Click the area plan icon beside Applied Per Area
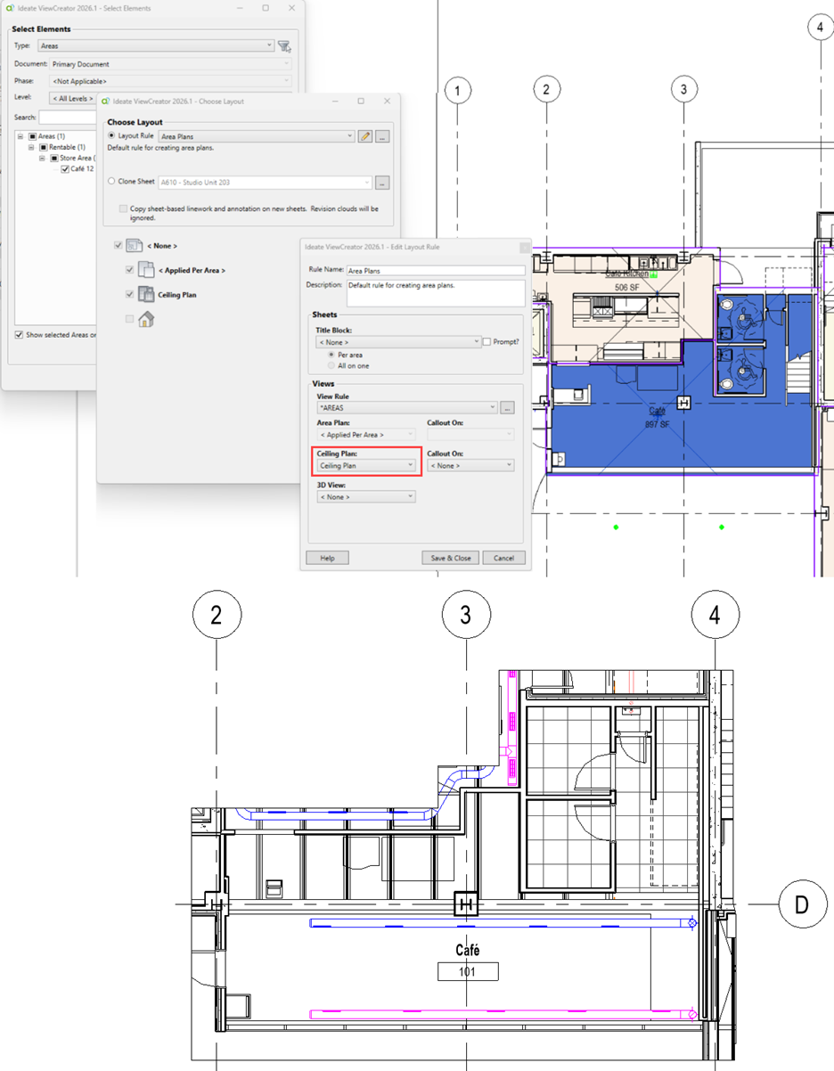The width and height of the screenshot is (834, 1071). 146,270
